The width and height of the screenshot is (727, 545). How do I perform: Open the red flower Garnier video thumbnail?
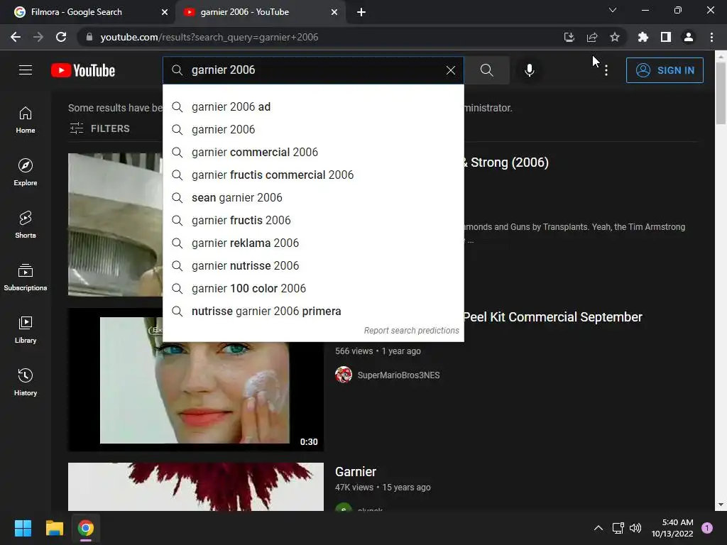point(196,487)
